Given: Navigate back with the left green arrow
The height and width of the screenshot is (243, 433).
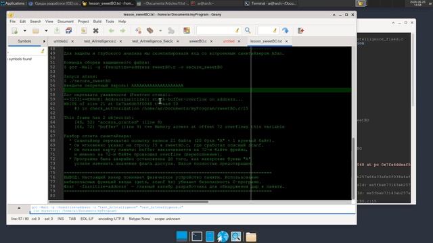Looking at the screenshot, I should 111,30.
